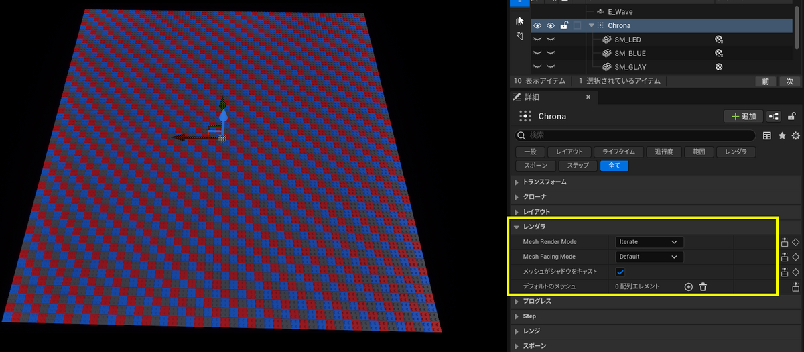The width and height of the screenshot is (804, 352).
Task: Add element to デフォルトのメッシュ array
Action: (688, 286)
